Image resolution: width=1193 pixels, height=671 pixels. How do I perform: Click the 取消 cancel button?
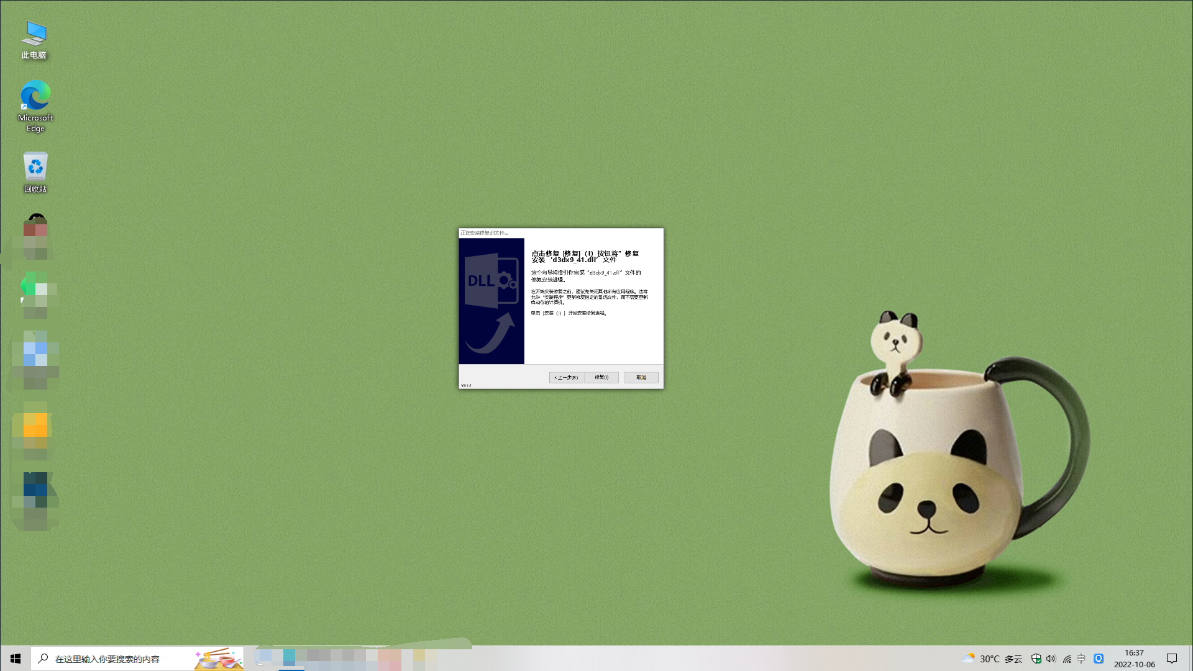641,377
